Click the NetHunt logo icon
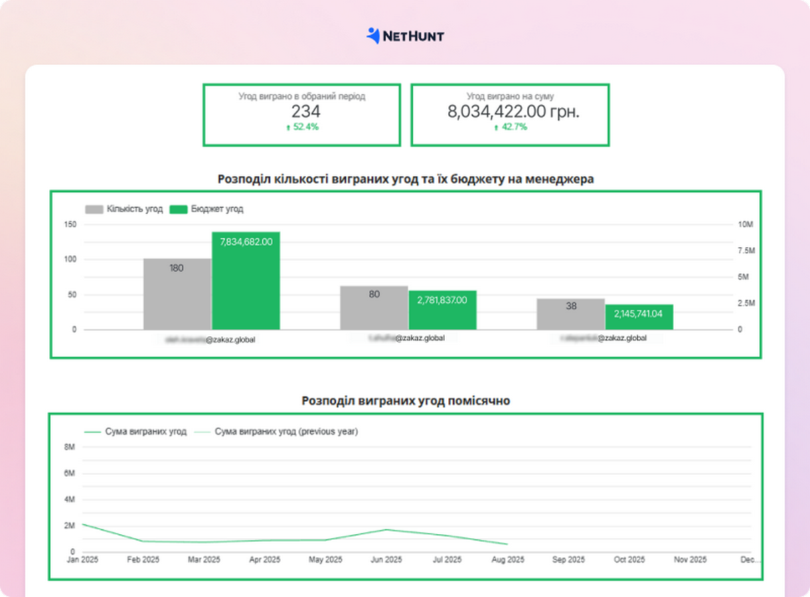810x597 pixels. click(x=373, y=35)
